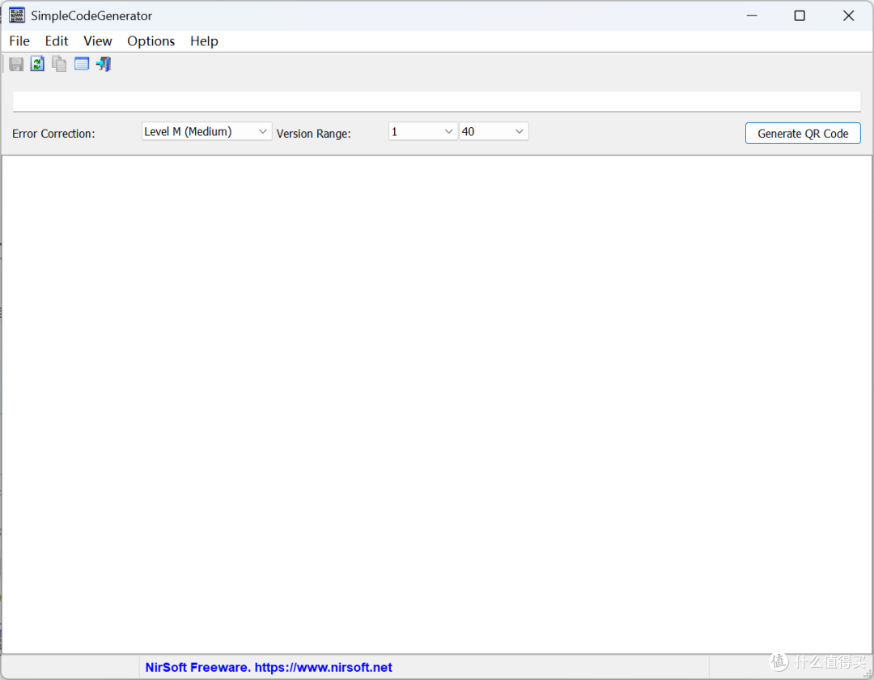Open the maximum version range dropdown showing 40
The image size is (874, 680).
point(494,131)
